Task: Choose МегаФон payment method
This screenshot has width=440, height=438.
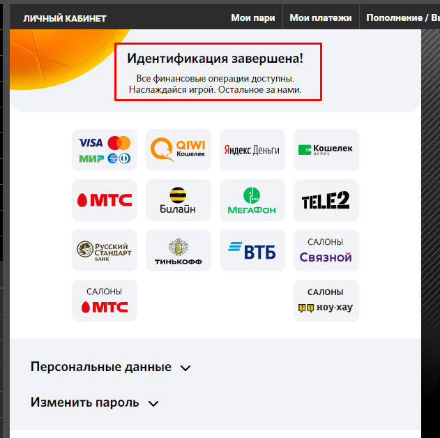Action: point(252,200)
